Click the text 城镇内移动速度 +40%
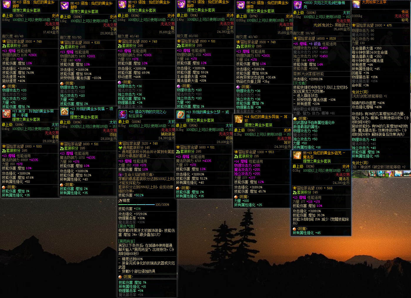Viewport: 411px width, 298px height. [368, 103]
